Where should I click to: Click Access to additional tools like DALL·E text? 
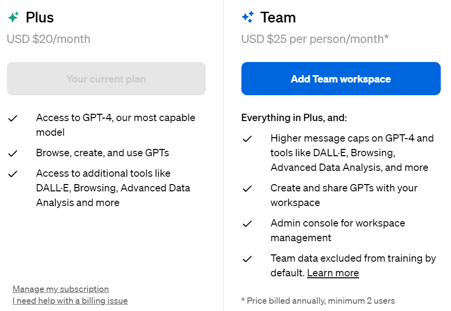113,187
